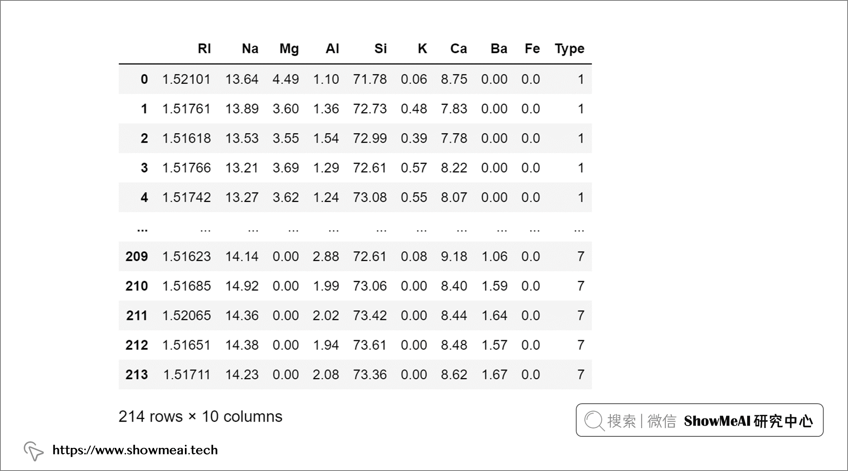This screenshot has height=471, width=848.
Task: Open the showmeai.tech website link
Action: (x=135, y=450)
